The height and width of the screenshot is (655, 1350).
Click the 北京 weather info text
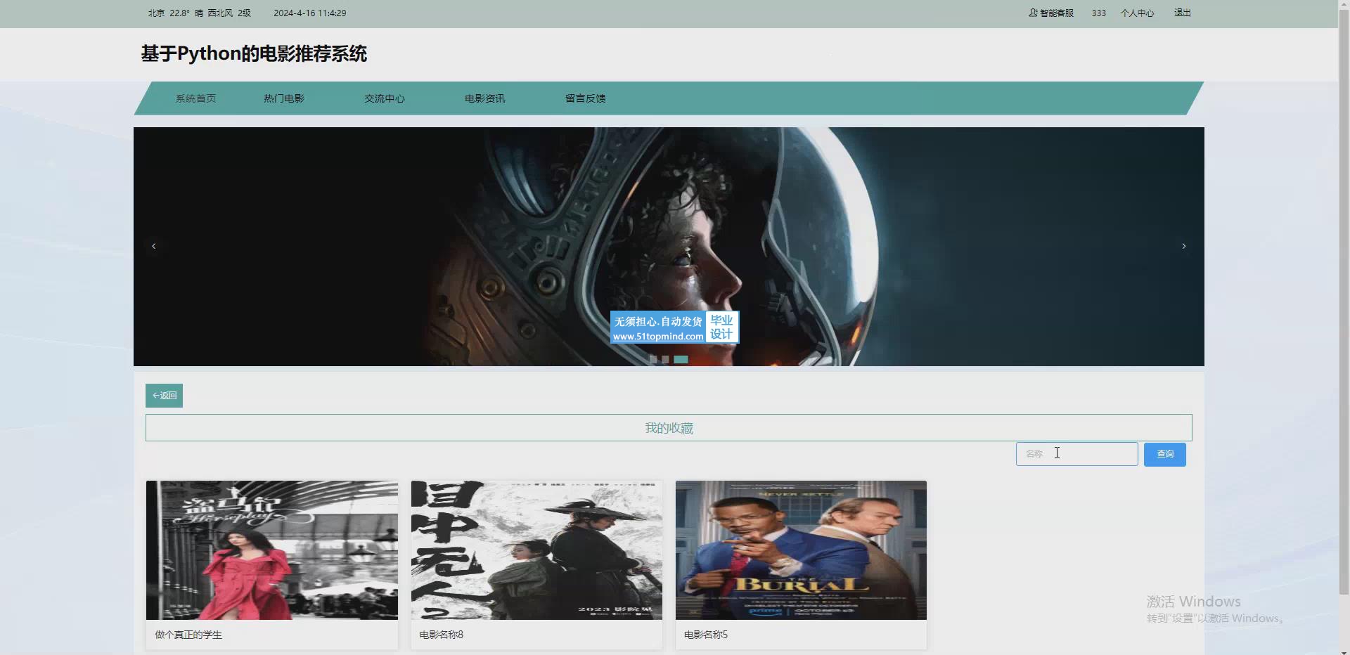(200, 13)
